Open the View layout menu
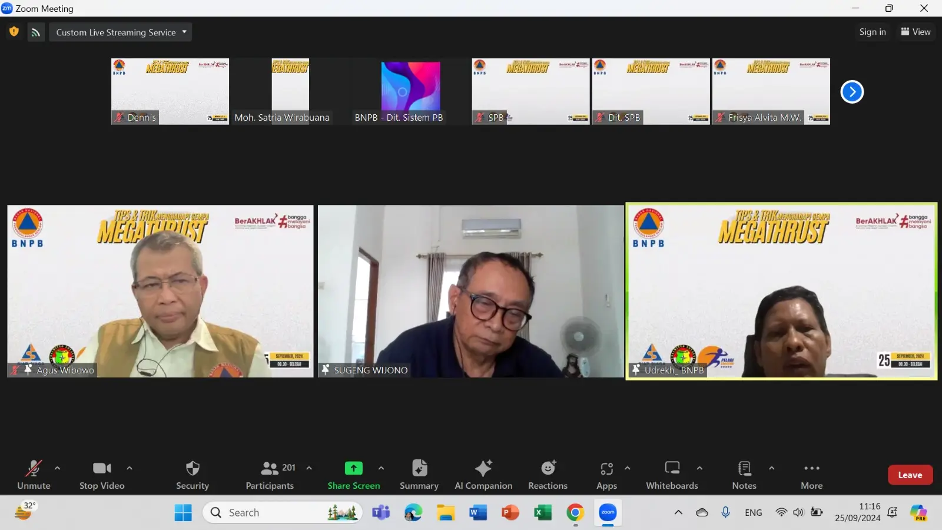Screen dimensions: 942x530 916,32
